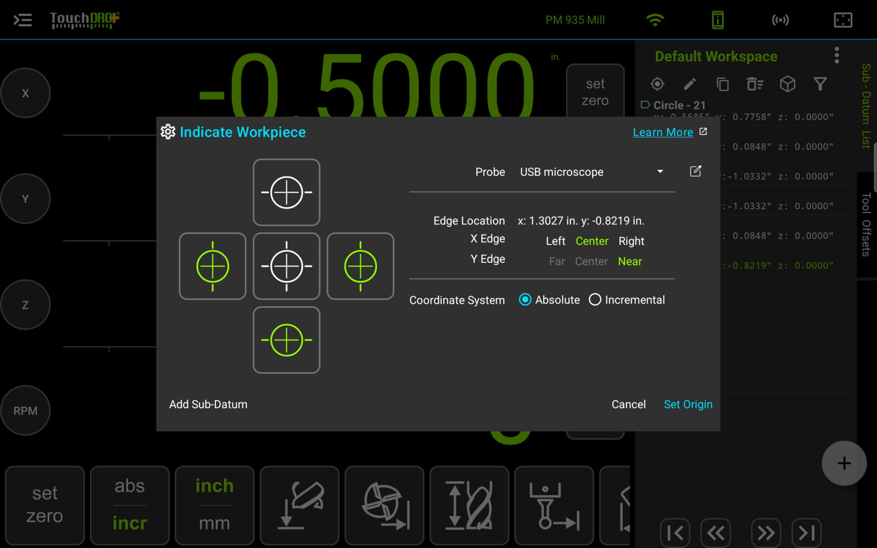Click the center crosshair position button
The height and width of the screenshot is (548, 877).
point(286,267)
